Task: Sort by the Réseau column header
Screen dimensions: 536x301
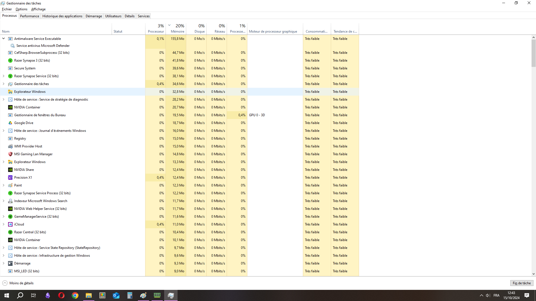Action: tap(217, 29)
